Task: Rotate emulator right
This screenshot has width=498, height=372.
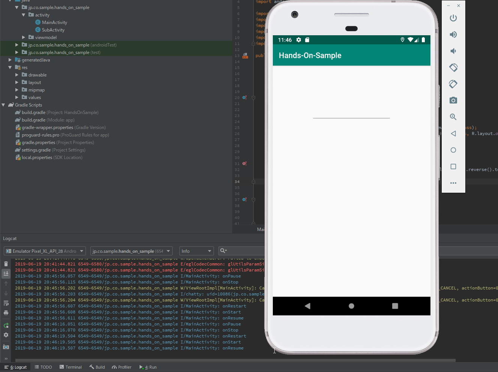Action: (x=453, y=84)
